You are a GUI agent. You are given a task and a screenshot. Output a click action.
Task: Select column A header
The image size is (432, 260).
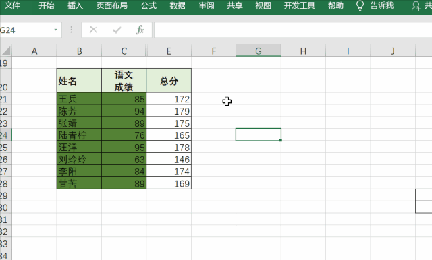[34, 51]
